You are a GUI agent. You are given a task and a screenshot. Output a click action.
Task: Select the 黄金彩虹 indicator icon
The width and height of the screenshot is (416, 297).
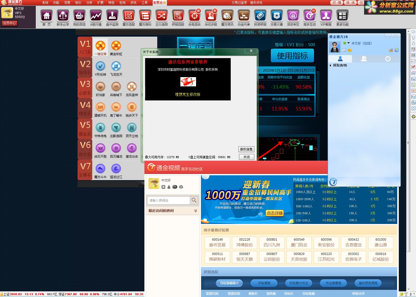pos(116,46)
